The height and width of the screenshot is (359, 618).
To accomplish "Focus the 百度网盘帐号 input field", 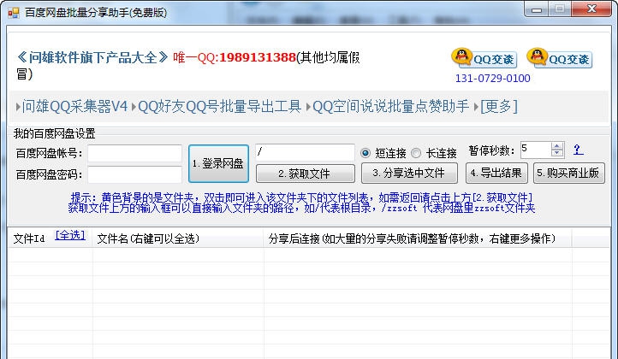I will coord(134,154).
